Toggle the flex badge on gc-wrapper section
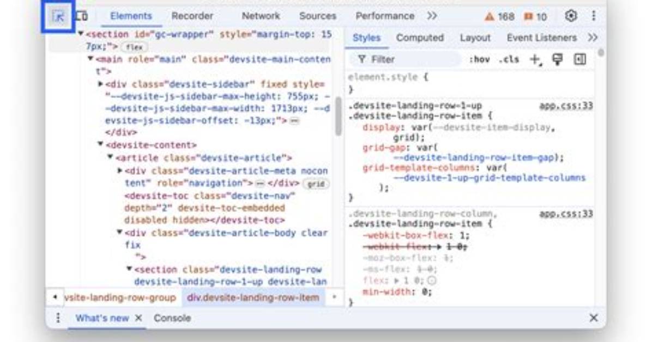The image size is (652, 342). click(x=134, y=47)
